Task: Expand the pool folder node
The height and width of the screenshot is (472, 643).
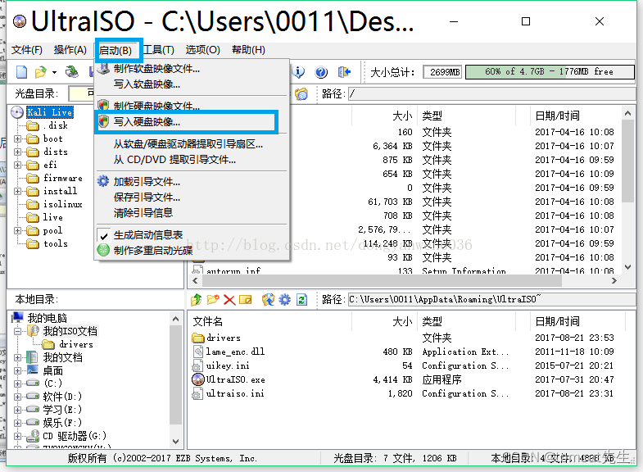Action: (17, 230)
